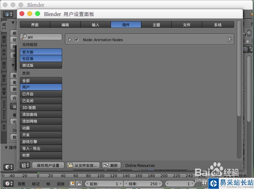Image resolution: width=254 pixels, height=189 pixels.
Task: Select the 创建 tab in the tool shelf
Action: [4, 39]
